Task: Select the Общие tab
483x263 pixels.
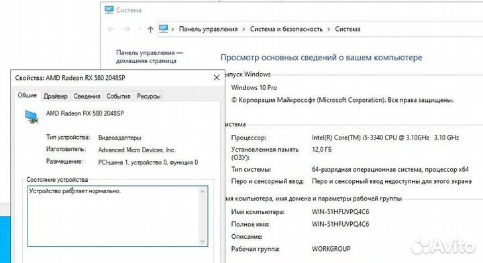Action: tap(27, 95)
